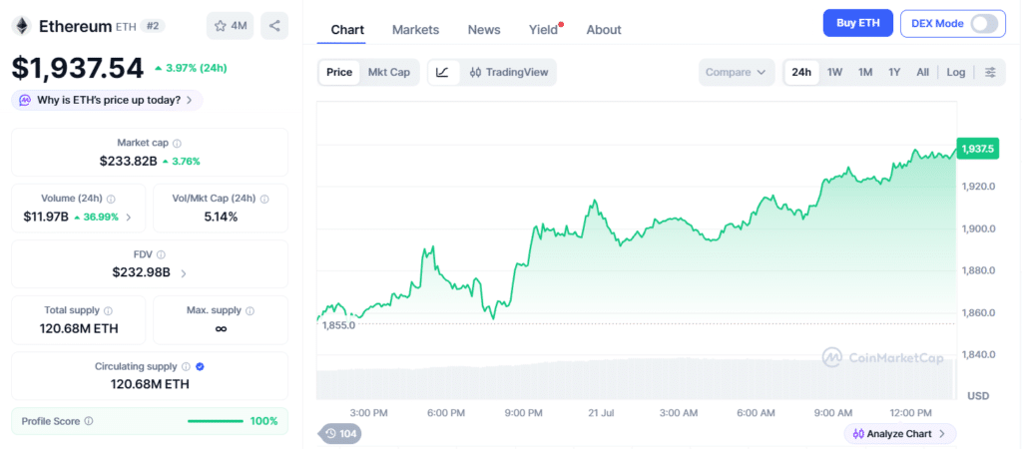Click the USD currency label
This screenshot has width=1022, height=449.
(x=978, y=395)
